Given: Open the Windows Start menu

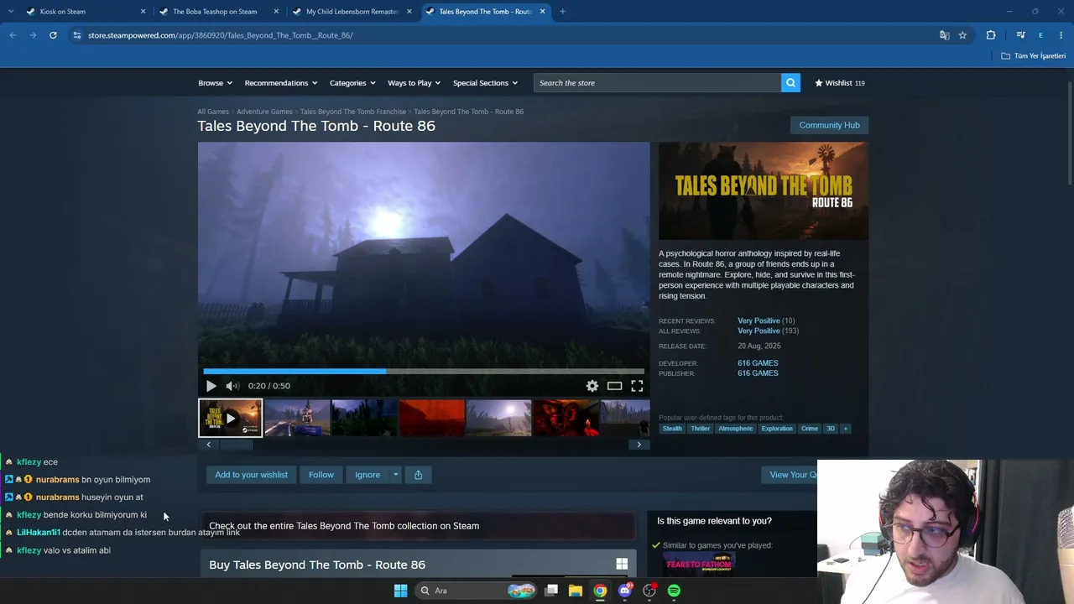Looking at the screenshot, I should click(400, 591).
